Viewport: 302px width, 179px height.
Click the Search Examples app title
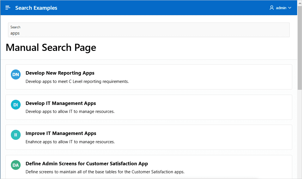click(x=36, y=8)
